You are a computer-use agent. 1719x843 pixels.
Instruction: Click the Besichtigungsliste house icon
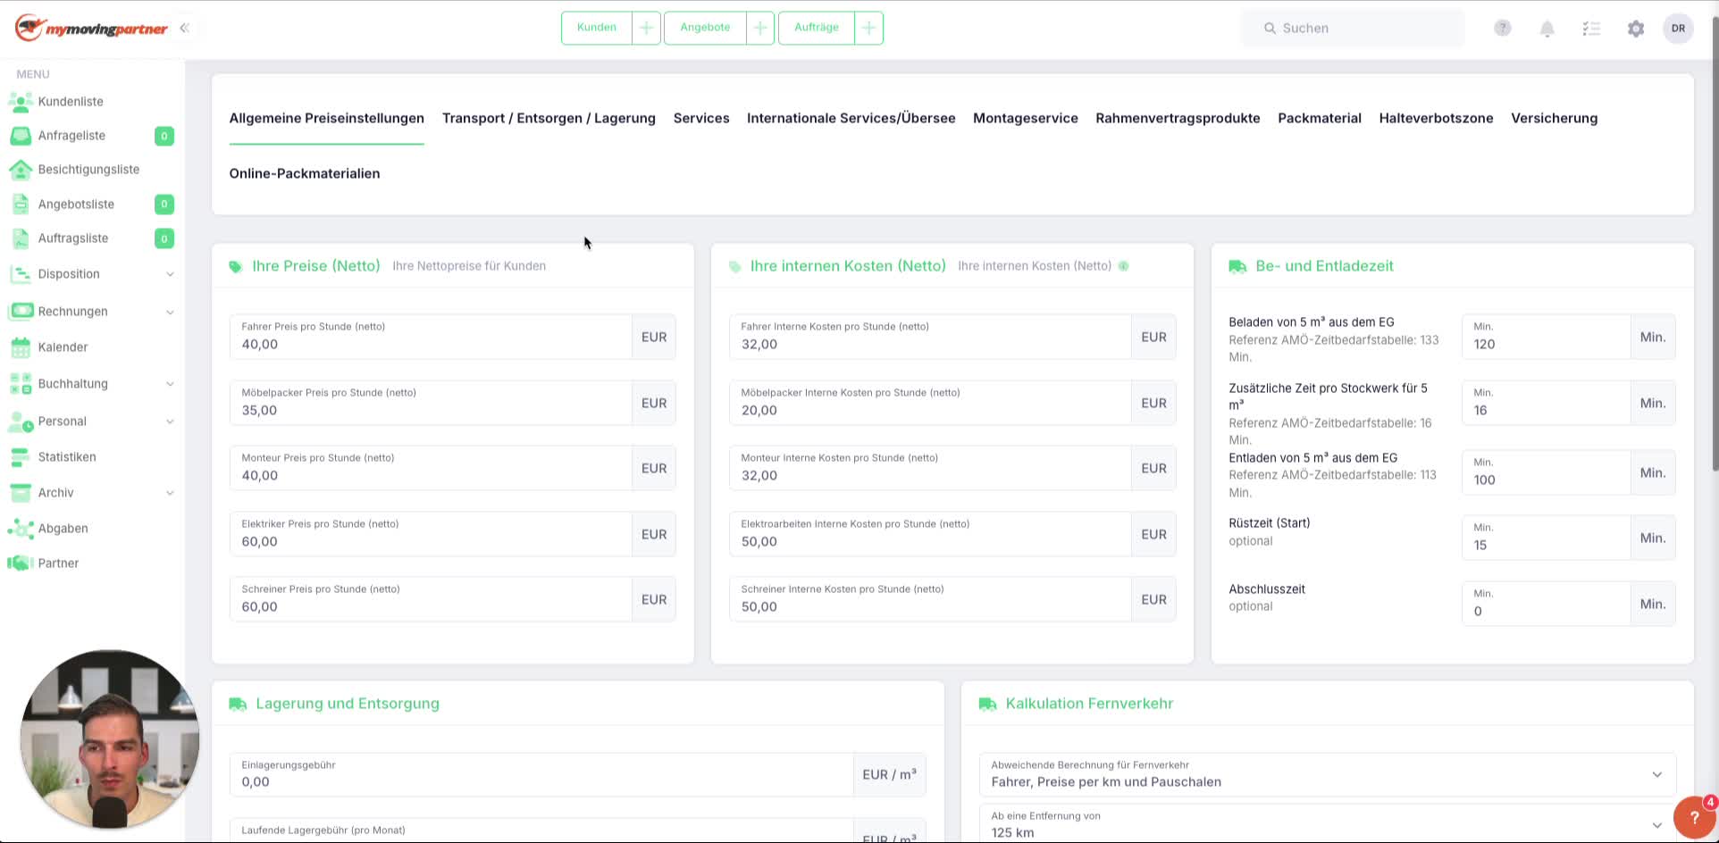pyautogui.click(x=20, y=170)
